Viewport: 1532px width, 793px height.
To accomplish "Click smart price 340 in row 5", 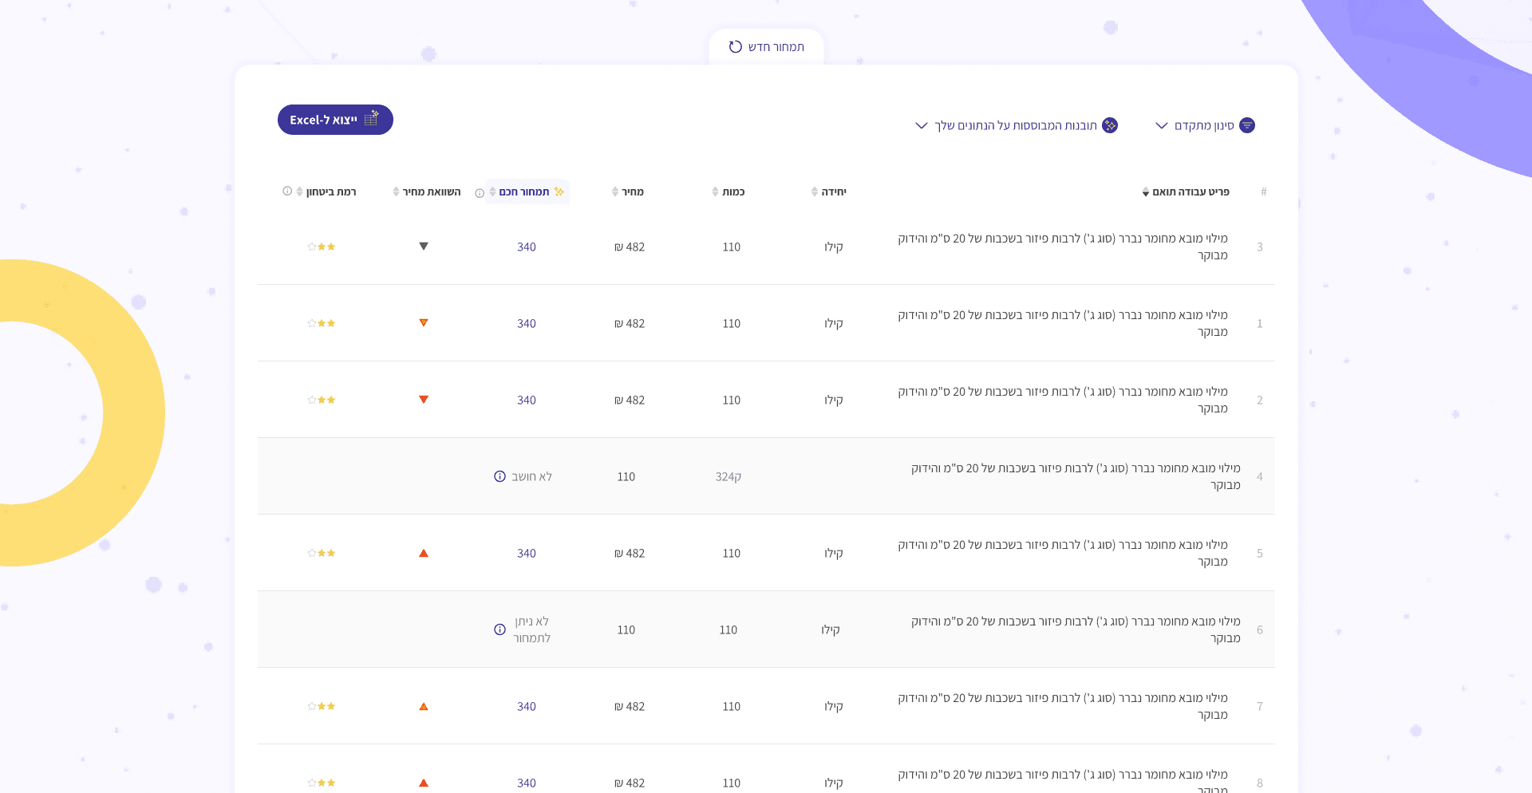I will (x=527, y=553).
